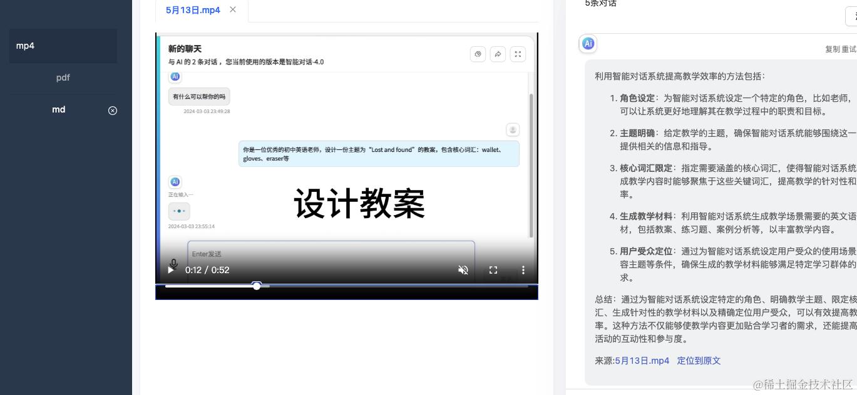The width and height of the screenshot is (857, 395).
Task: Click the microphone icon in the video player
Action: point(173,263)
